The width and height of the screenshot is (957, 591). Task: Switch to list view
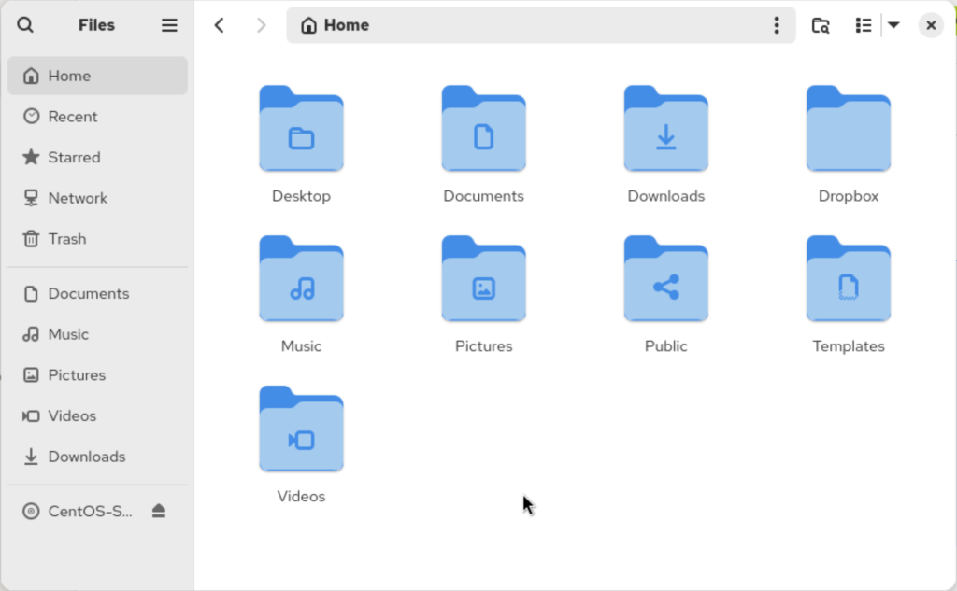coord(863,25)
